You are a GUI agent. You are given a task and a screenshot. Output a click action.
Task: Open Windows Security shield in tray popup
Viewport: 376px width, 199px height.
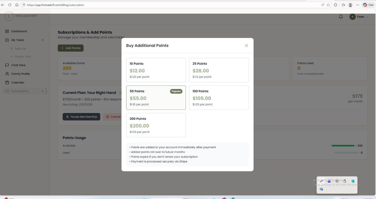353,181
